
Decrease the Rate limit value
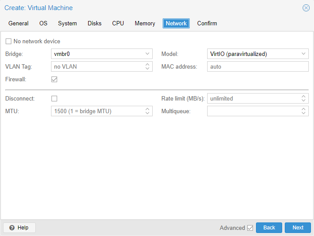pos(304,101)
